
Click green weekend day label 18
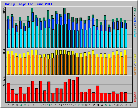pyautogui.click(x=77, y=105)
